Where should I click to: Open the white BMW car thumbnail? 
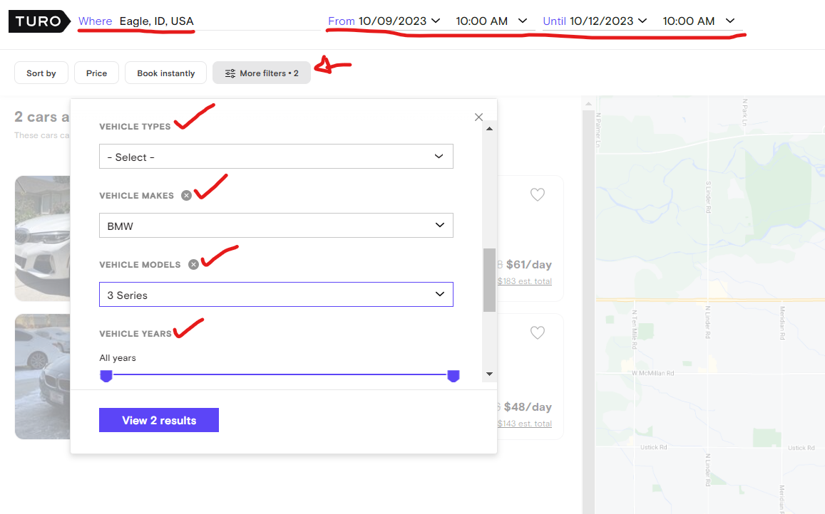43,238
